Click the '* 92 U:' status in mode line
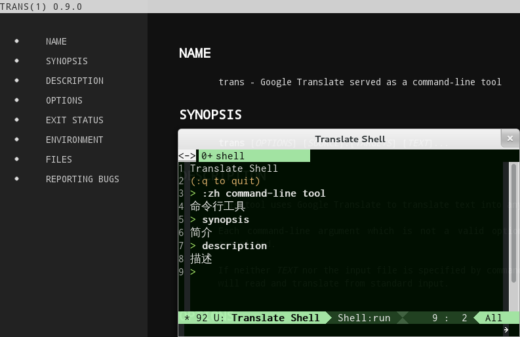The height and width of the screenshot is (337, 520). click(205, 318)
